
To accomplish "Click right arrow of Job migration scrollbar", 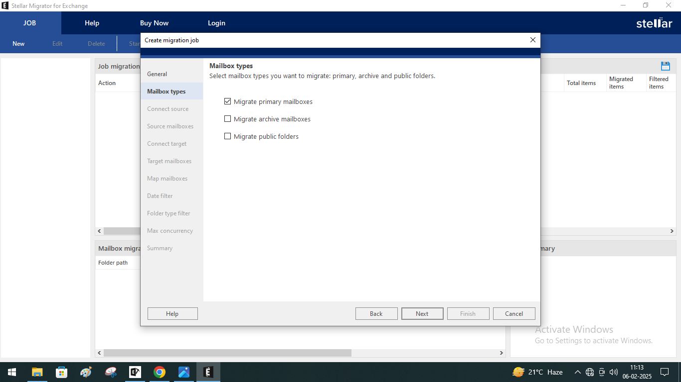I will (x=672, y=231).
